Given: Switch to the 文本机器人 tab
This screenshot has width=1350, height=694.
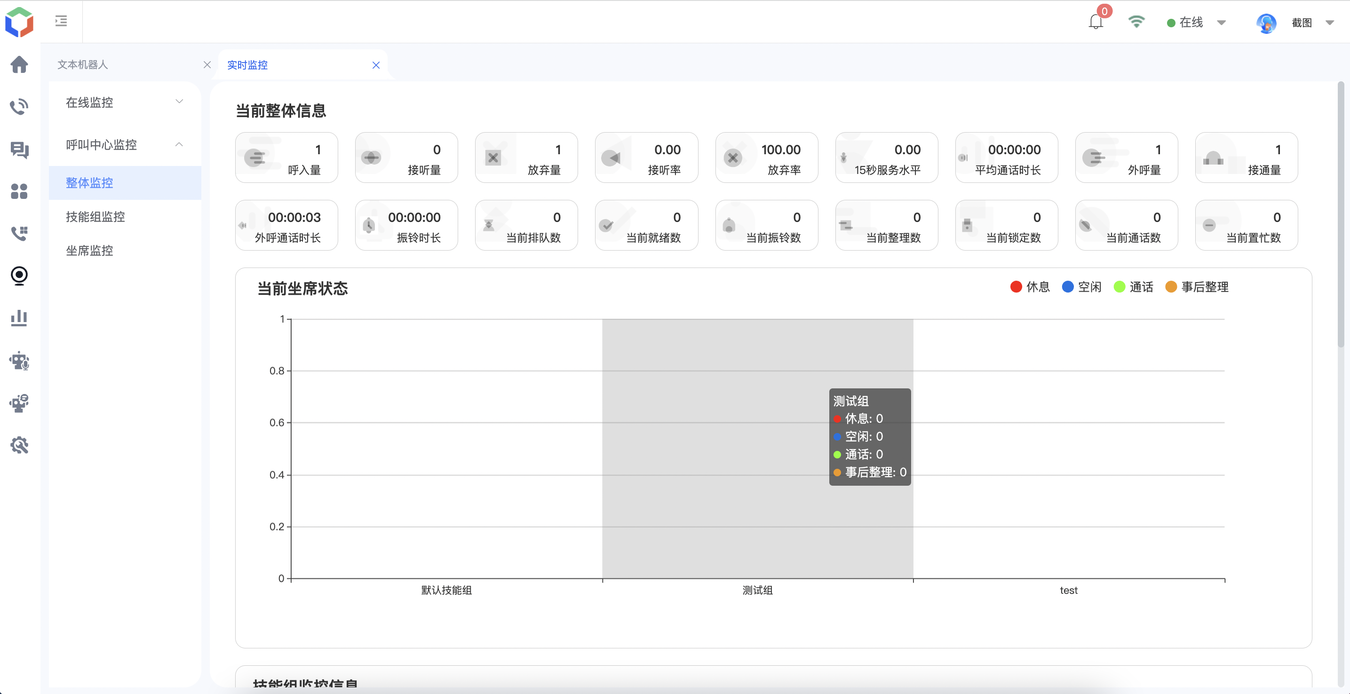Looking at the screenshot, I should pyautogui.click(x=82, y=64).
